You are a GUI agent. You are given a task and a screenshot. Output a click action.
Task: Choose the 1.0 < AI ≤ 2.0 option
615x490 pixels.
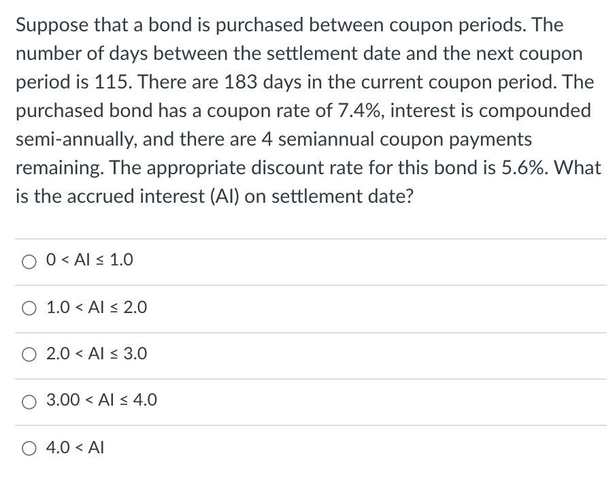tap(29, 308)
